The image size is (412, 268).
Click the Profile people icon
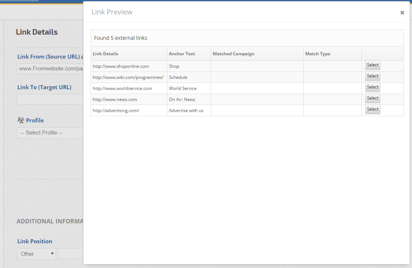pyautogui.click(x=21, y=120)
